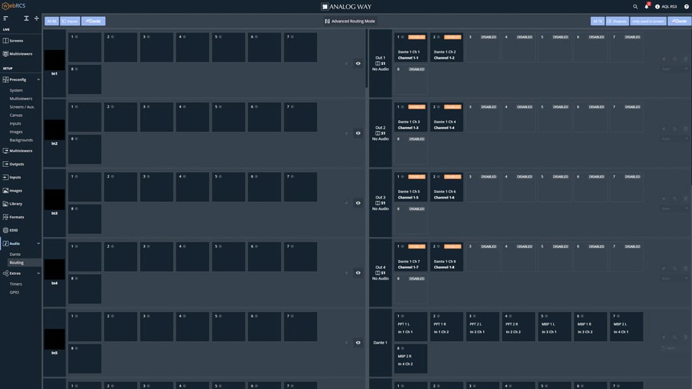Viewport: 692px width, 389px height.
Task: Select Dante under the Audio menu
Action: point(15,254)
